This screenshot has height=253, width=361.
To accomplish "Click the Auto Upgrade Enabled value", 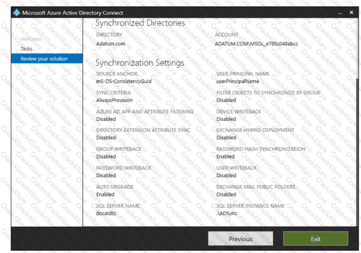I will tap(105, 194).
